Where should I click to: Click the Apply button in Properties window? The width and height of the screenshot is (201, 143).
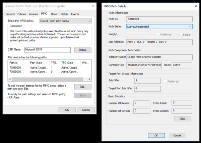(x=83, y=95)
